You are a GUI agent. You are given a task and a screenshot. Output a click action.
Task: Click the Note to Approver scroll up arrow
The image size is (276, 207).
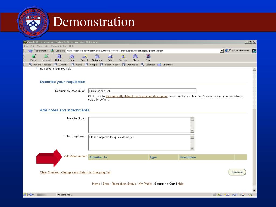point(192,137)
